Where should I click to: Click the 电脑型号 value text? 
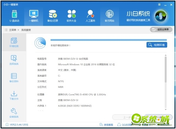click(73, 59)
